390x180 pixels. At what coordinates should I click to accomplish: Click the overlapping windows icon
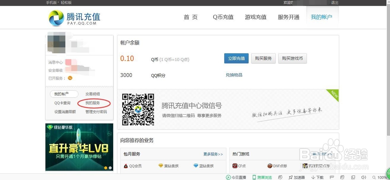pyautogui.click(x=353, y=177)
